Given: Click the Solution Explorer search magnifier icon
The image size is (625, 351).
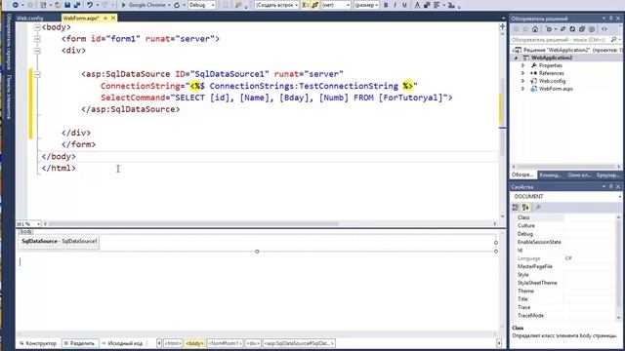Looking at the screenshot, I should [x=614, y=40].
